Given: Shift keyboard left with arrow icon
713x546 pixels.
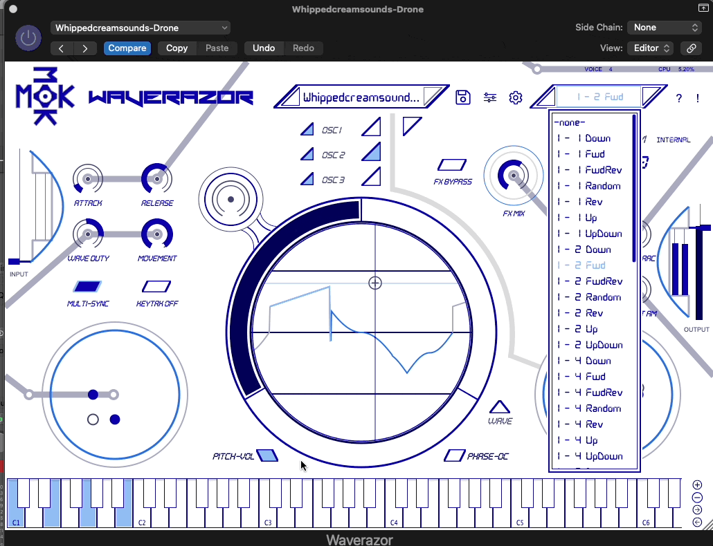Looking at the screenshot, I should tap(697, 523).
